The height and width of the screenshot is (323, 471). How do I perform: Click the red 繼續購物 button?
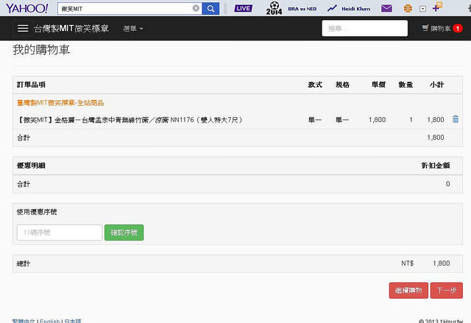tap(408, 291)
